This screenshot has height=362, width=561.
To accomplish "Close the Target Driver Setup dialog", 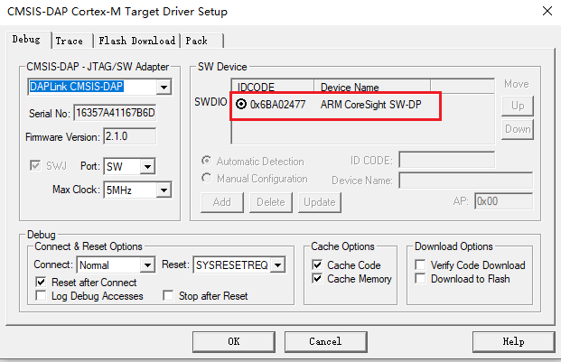I will 547,11.
